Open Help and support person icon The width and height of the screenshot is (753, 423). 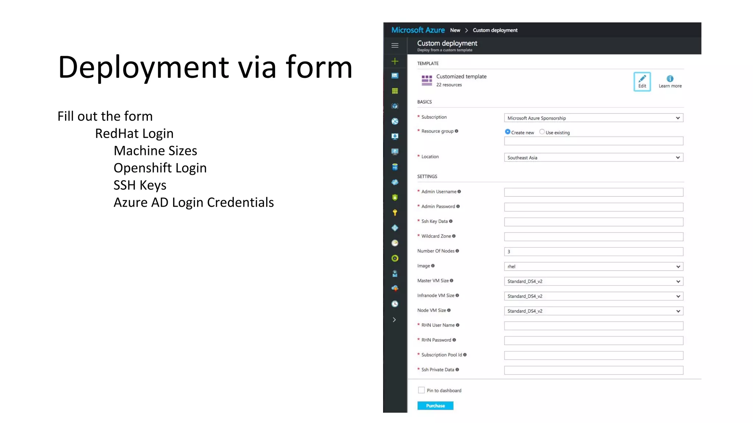click(x=395, y=274)
